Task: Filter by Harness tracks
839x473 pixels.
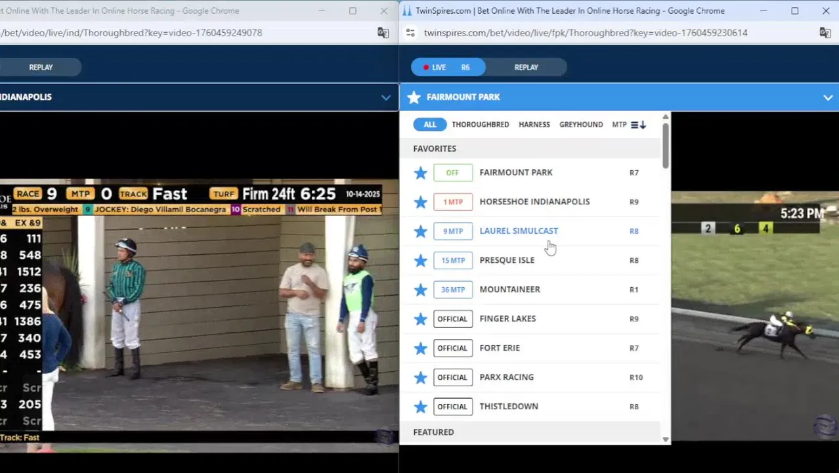Action: tap(534, 124)
